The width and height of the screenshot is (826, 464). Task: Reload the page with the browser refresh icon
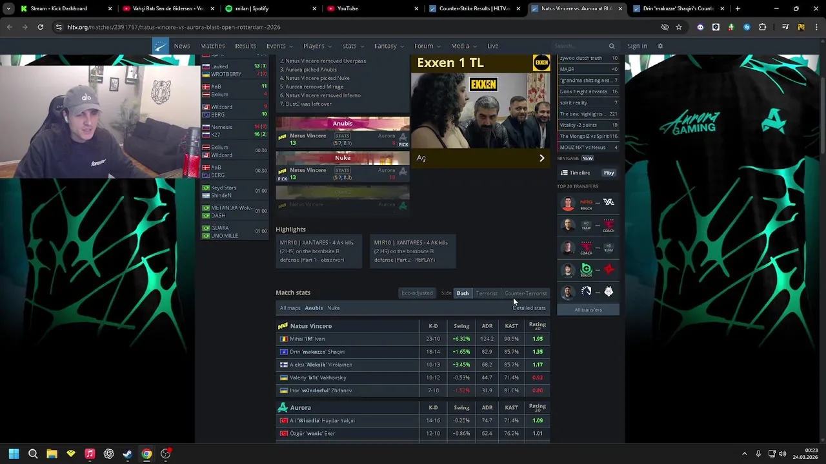point(40,27)
